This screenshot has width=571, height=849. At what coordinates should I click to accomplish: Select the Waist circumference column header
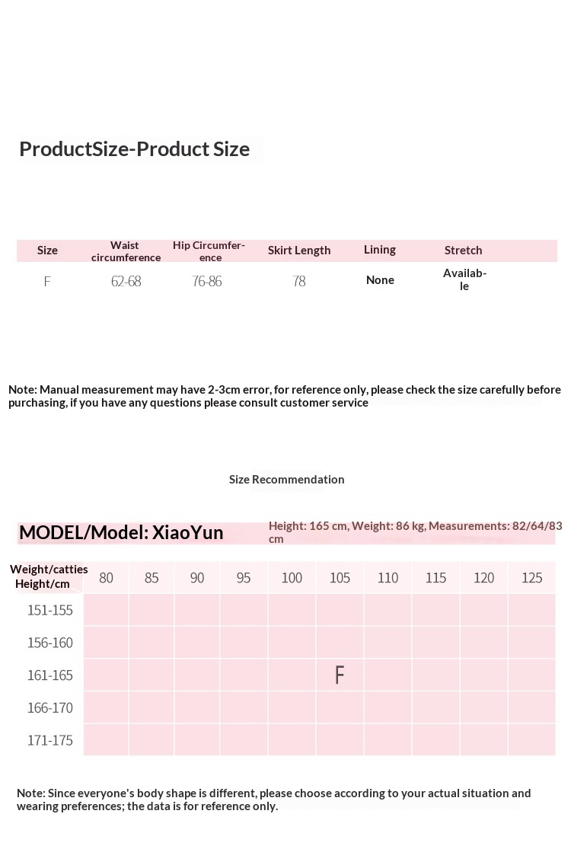click(126, 251)
